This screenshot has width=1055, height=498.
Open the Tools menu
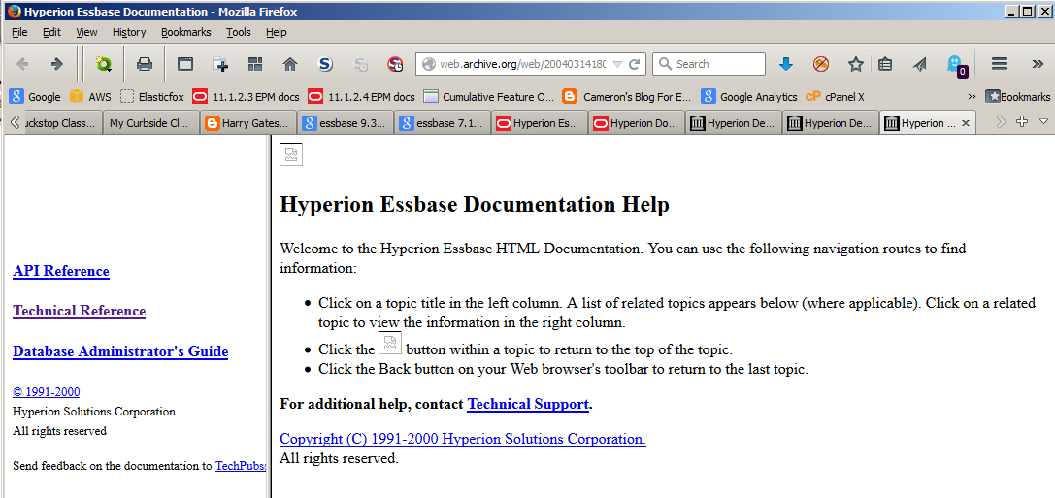pos(238,32)
